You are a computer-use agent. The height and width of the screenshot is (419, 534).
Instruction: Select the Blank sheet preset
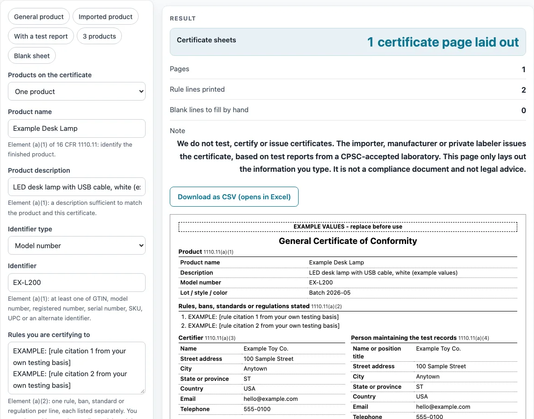32,56
